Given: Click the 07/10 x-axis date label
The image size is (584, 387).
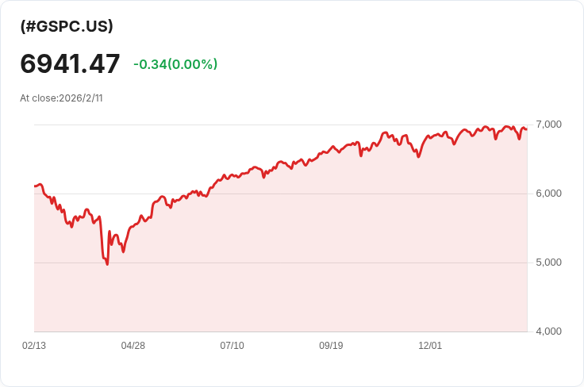Looking at the screenshot, I should [x=232, y=346].
